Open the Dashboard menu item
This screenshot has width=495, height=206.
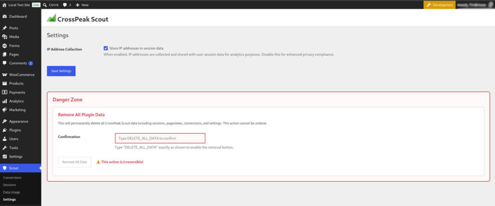20,16
